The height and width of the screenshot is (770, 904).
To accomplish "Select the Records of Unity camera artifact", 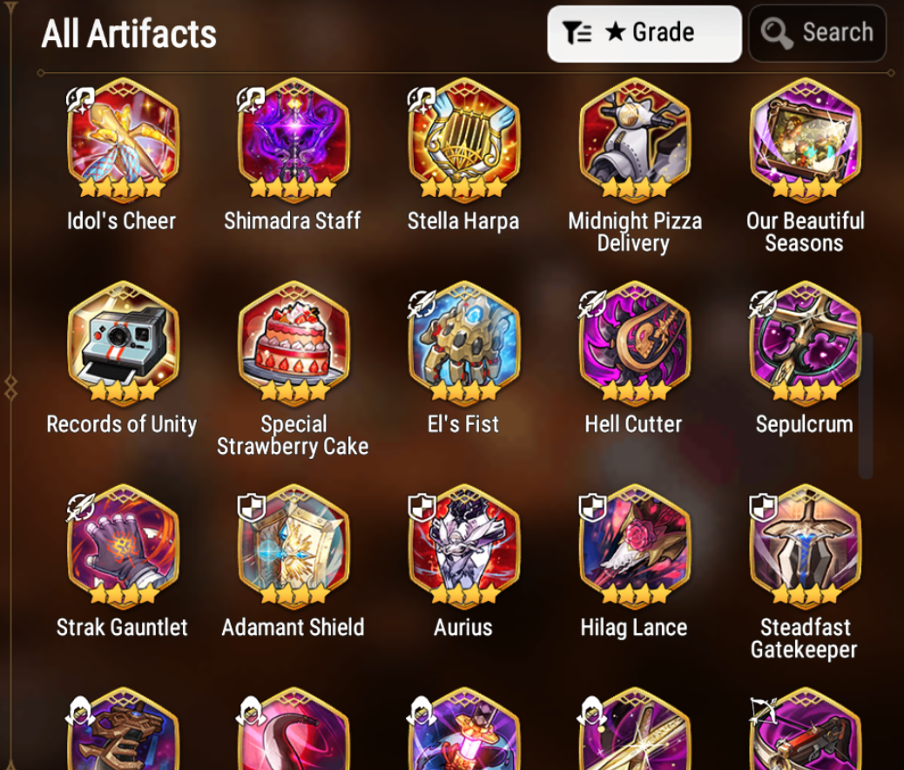I will coord(122,343).
